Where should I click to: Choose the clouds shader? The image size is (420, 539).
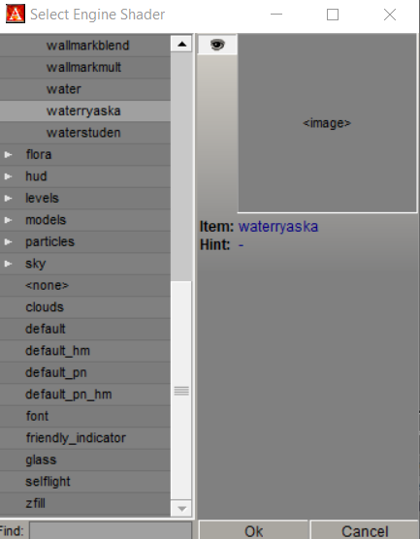tap(85, 307)
